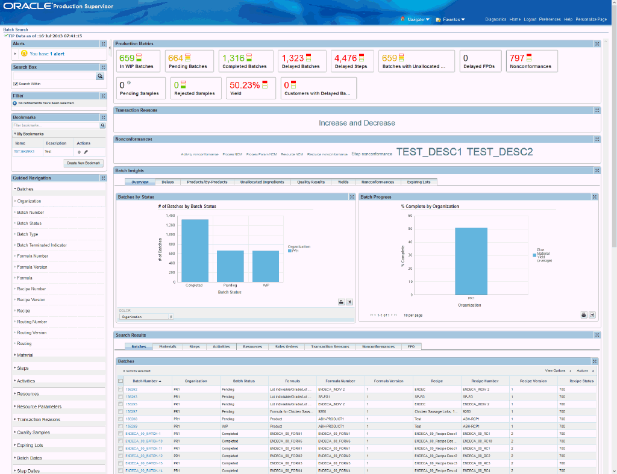Screen dimensions: 617x474
Task: Click the Plan Material Yield legend swatch
Action: [x=534, y=255]
